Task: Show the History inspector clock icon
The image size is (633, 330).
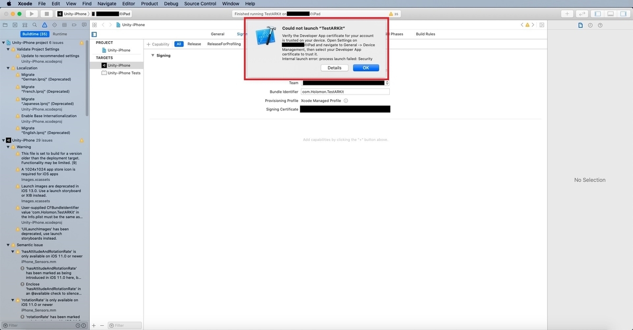Action: (x=590, y=25)
